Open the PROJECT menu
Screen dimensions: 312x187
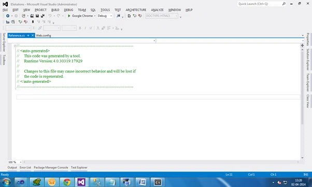[40, 10]
